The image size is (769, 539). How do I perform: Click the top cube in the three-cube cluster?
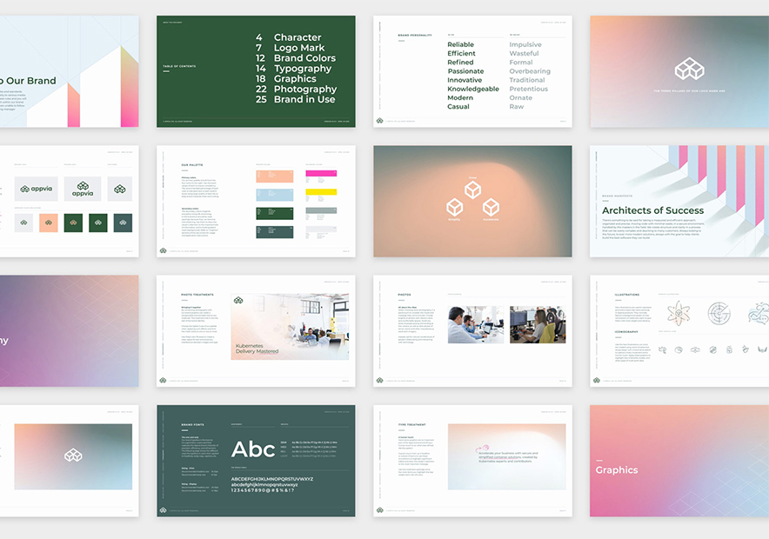tap(472, 188)
